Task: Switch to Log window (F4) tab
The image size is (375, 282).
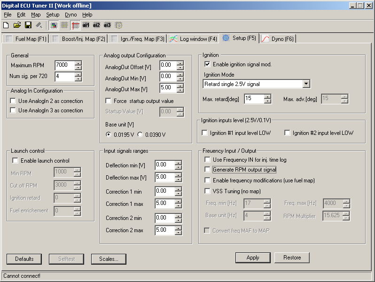Action: pos(193,39)
